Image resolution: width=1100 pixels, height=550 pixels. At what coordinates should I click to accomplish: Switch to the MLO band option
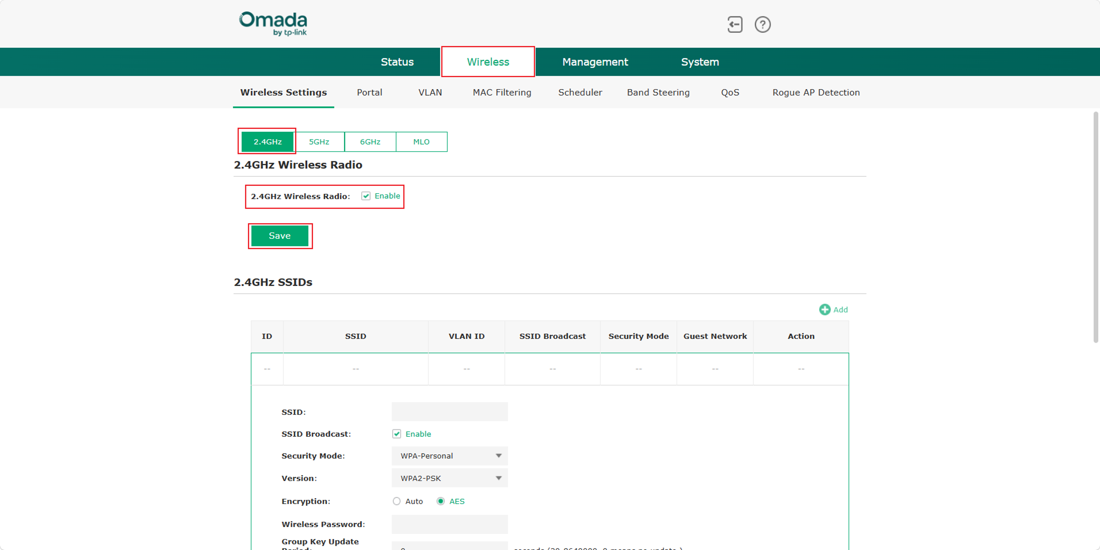(421, 142)
